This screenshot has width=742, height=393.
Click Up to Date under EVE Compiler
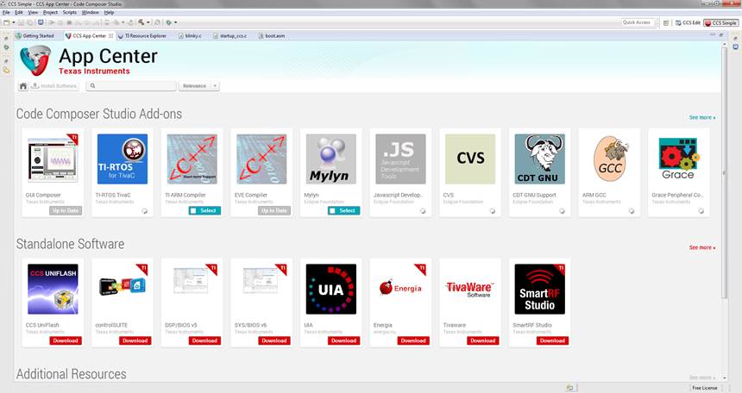tap(274, 211)
